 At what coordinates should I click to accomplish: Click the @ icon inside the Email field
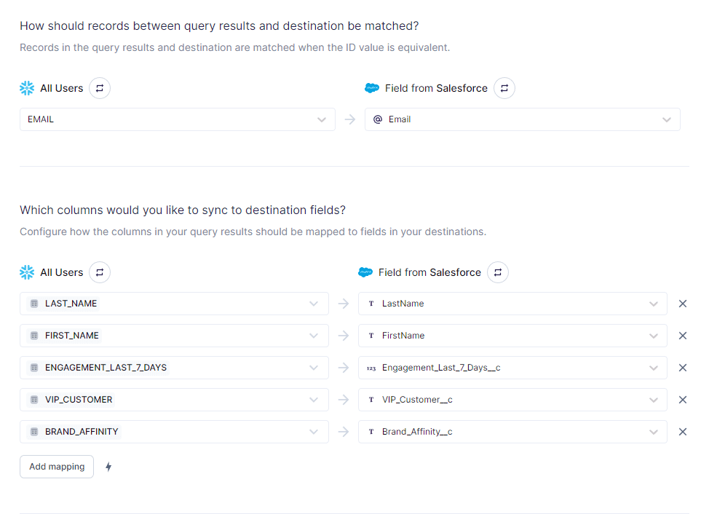377,119
